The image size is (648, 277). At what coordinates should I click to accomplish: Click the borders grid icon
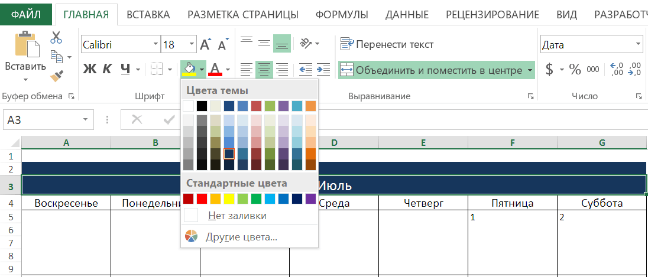tap(157, 69)
